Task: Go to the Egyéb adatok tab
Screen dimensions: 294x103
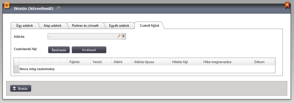Action: (119, 26)
